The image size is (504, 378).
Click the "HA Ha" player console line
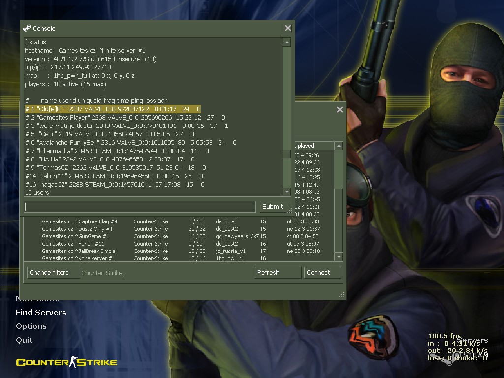110,159
